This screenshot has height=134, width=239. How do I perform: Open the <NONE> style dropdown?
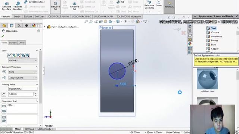(22, 60)
